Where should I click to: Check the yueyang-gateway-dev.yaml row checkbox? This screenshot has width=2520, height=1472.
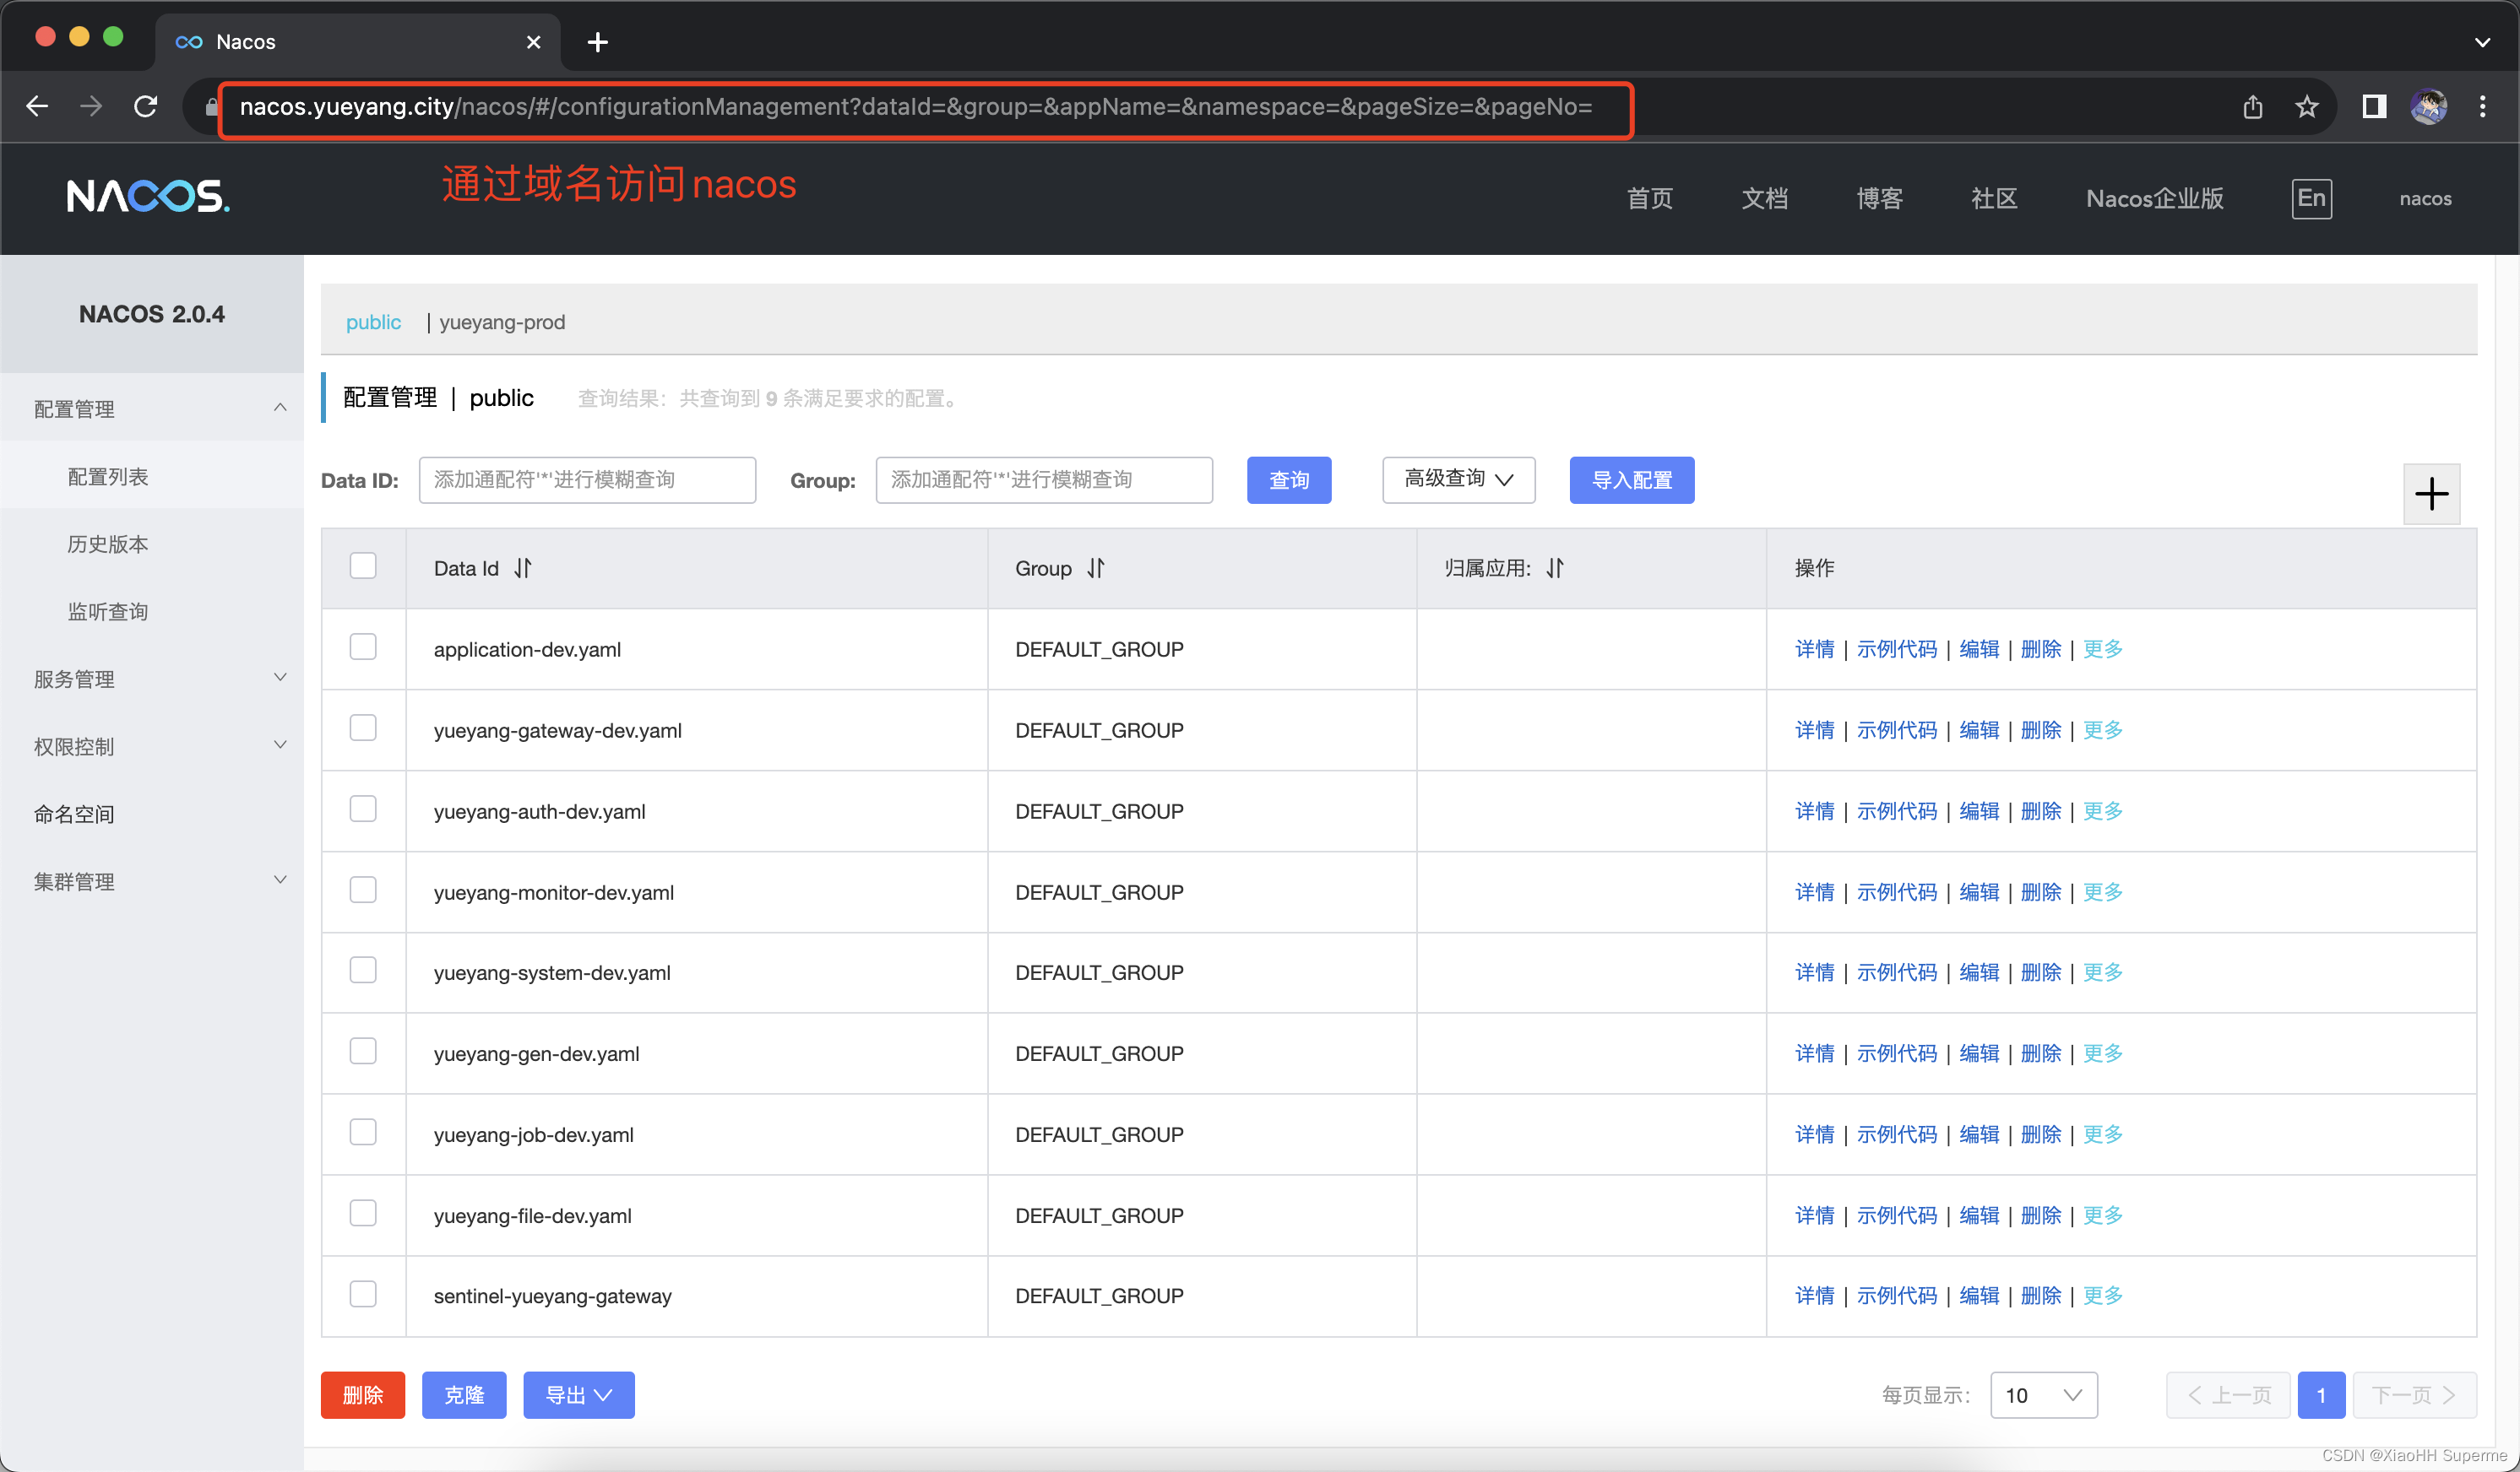click(x=363, y=728)
